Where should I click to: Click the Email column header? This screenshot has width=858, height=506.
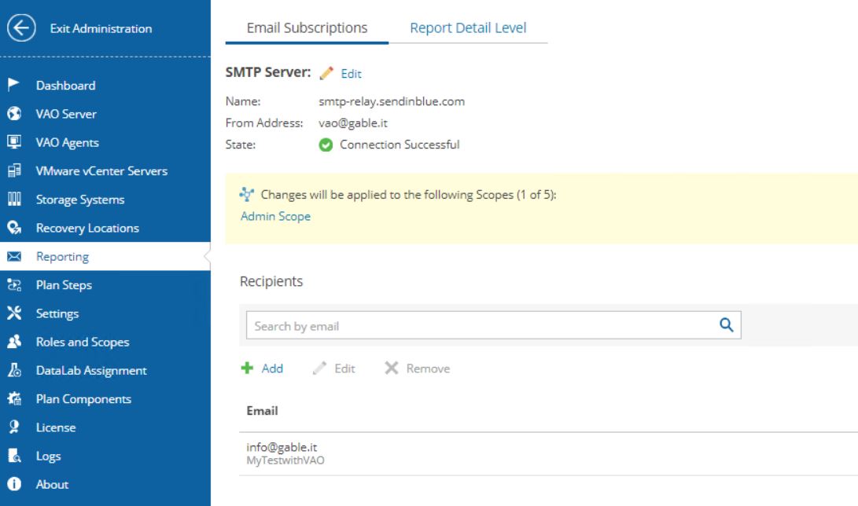click(262, 411)
